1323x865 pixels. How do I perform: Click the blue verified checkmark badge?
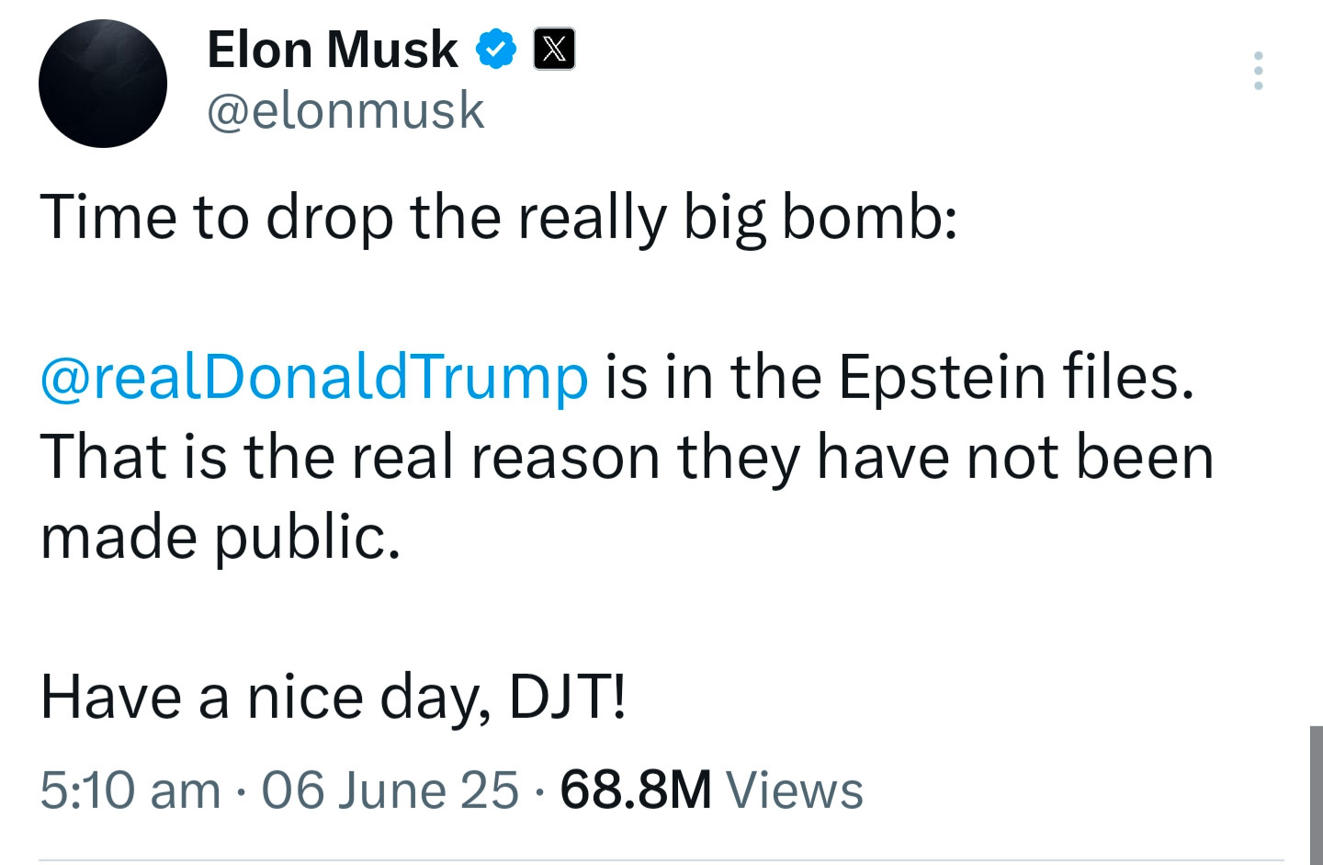[x=495, y=49]
